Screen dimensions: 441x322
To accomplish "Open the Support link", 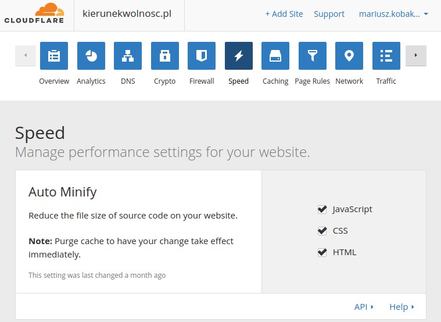I will (329, 14).
